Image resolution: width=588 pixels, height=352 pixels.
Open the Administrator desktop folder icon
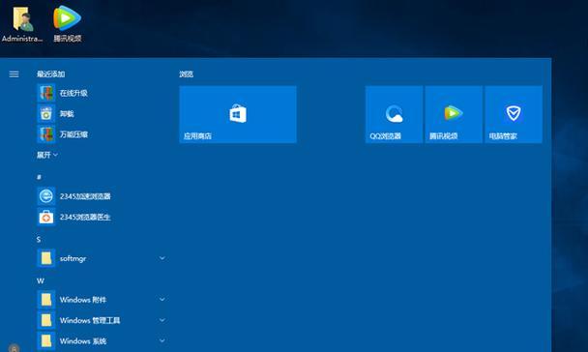point(22,23)
